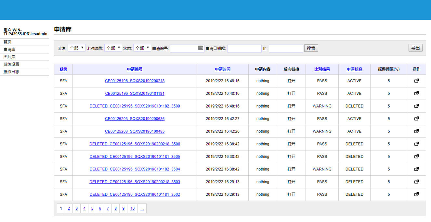Jump to page 4 in pagination

coord(84,208)
